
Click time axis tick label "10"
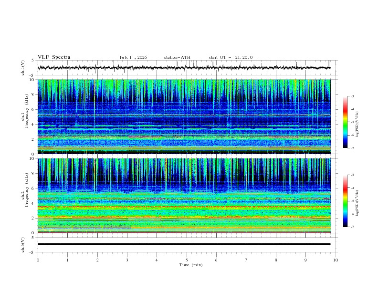click(x=336, y=260)
